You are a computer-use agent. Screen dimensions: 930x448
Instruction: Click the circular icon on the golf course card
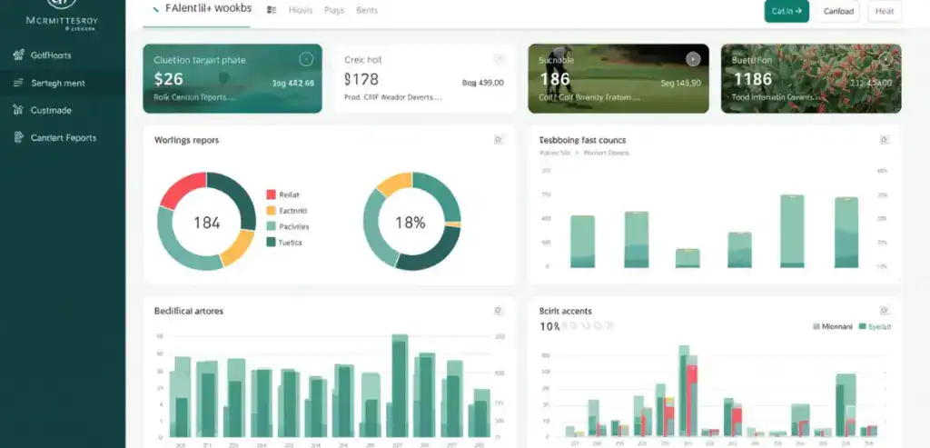click(693, 59)
